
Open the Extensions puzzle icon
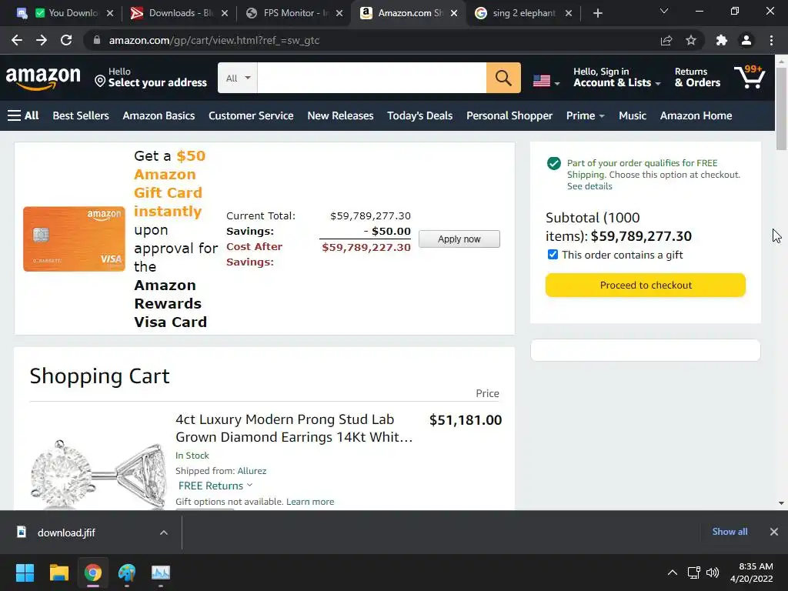[x=722, y=40]
